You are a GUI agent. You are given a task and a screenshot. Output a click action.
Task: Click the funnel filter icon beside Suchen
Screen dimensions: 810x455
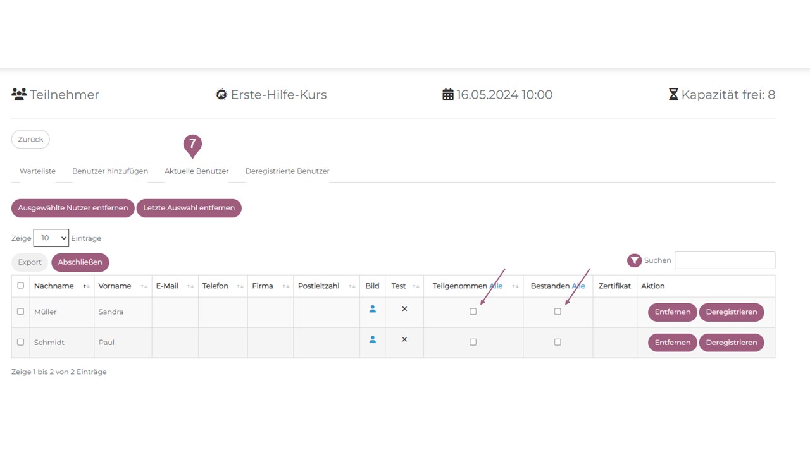coord(634,260)
